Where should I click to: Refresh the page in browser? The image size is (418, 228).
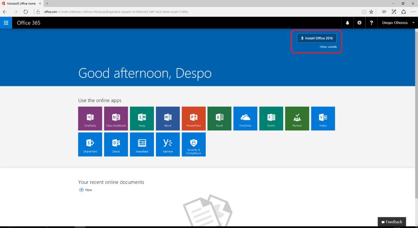click(26, 12)
